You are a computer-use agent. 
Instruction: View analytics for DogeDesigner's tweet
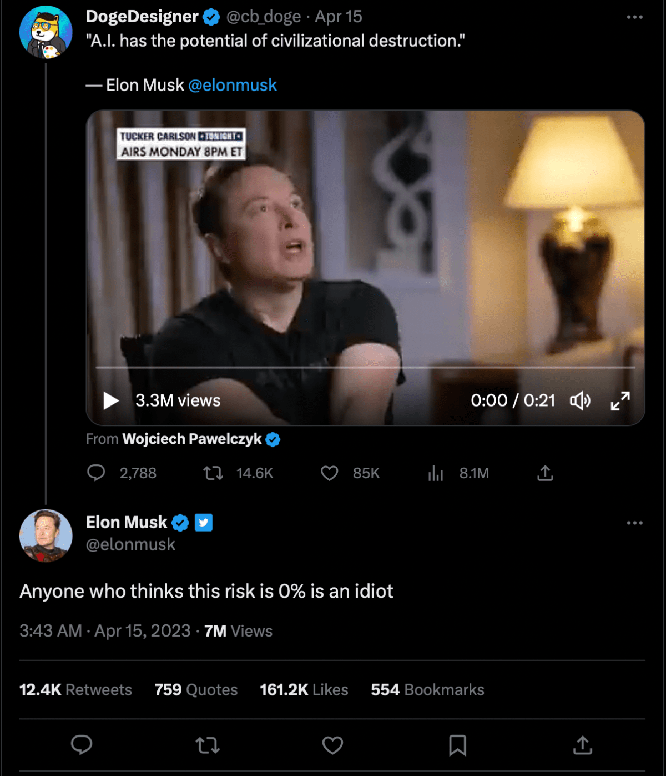click(x=436, y=473)
